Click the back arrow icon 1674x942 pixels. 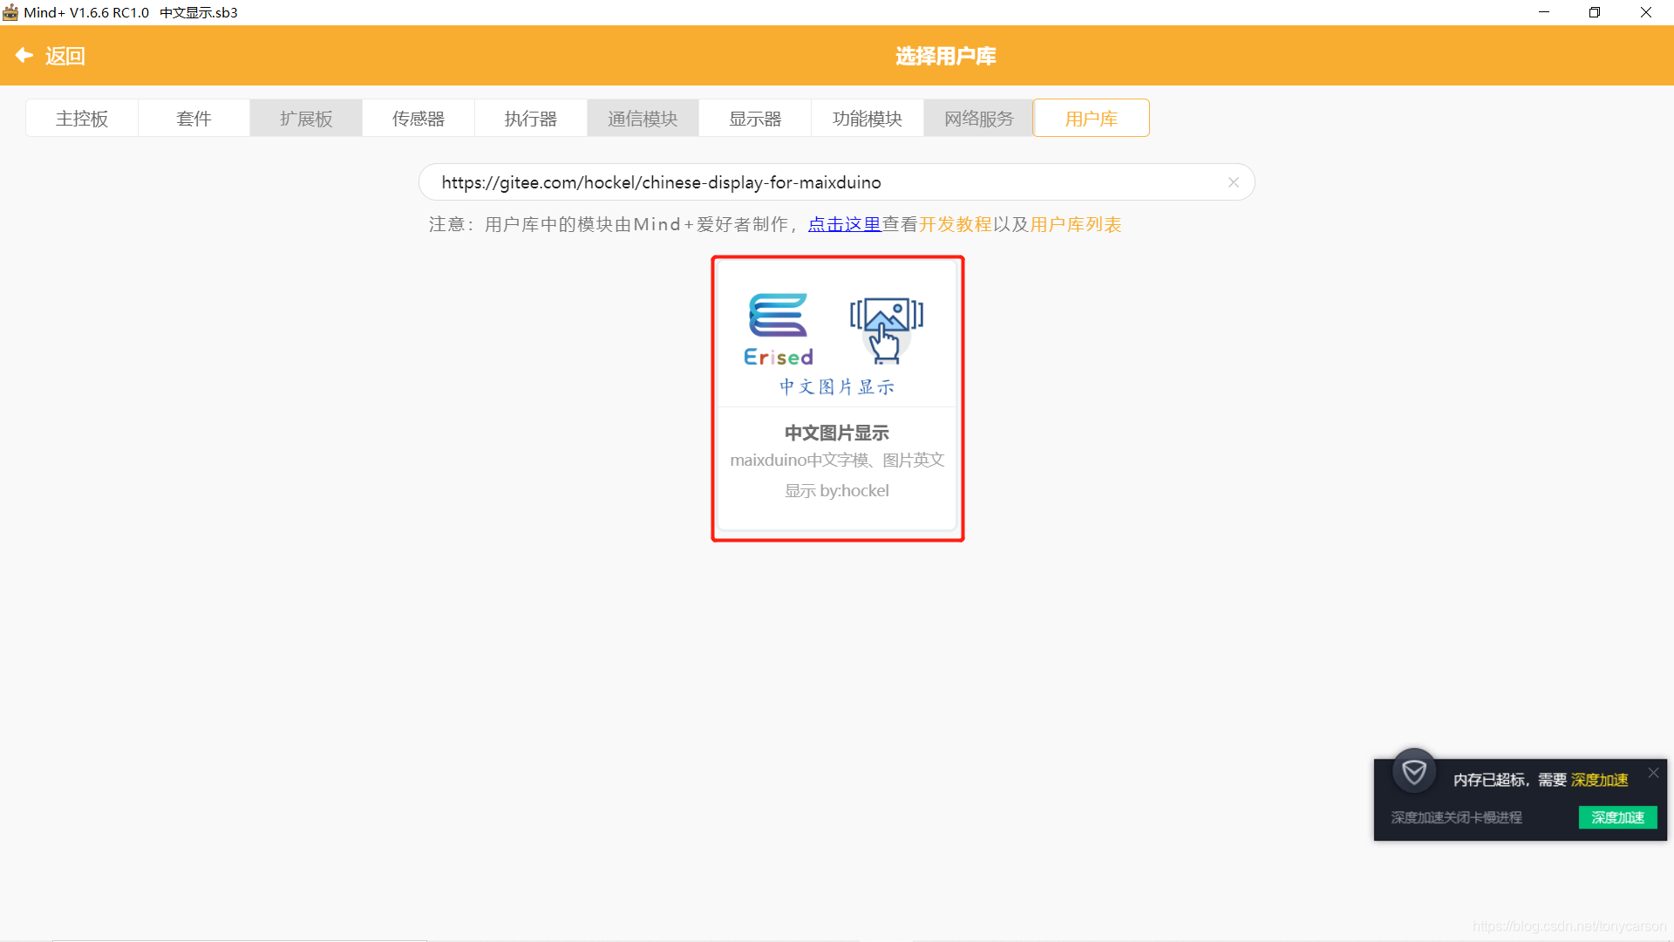tap(24, 55)
